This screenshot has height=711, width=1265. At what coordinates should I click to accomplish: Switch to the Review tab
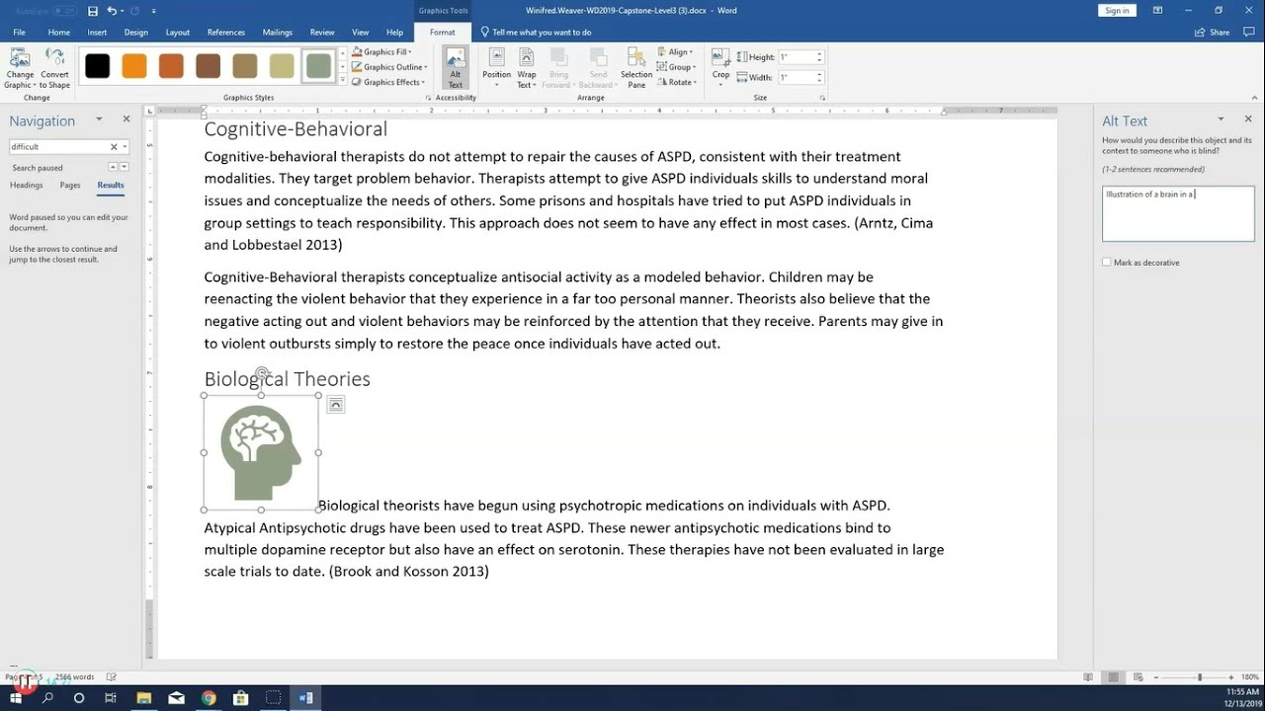[322, 33]
